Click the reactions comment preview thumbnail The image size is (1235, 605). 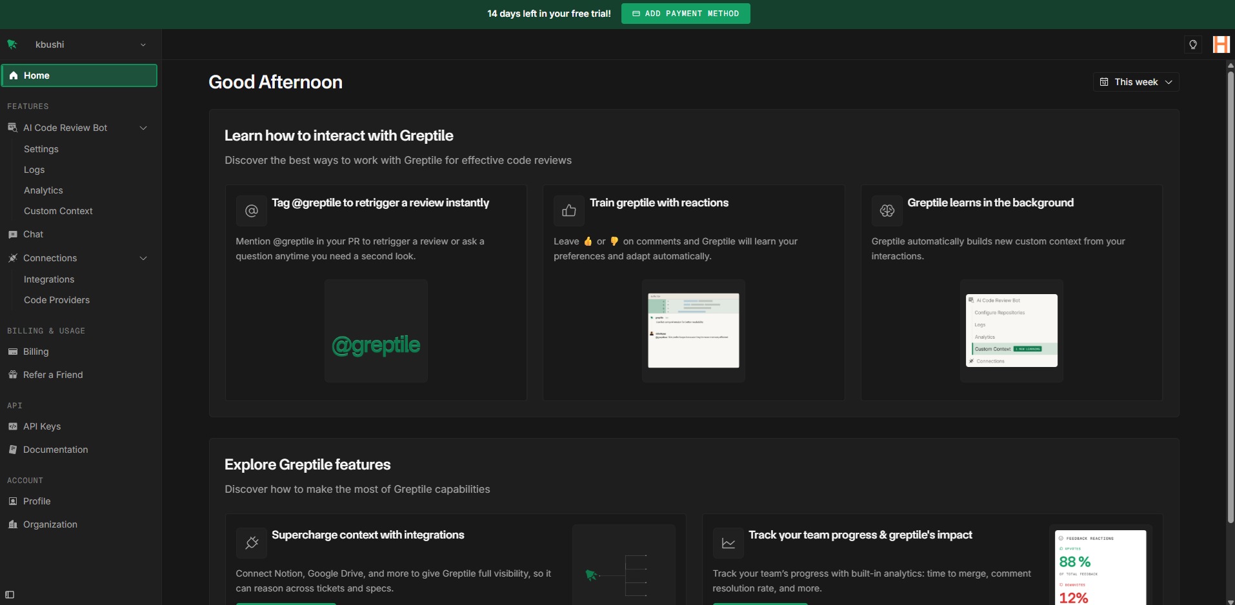point(694,331)
